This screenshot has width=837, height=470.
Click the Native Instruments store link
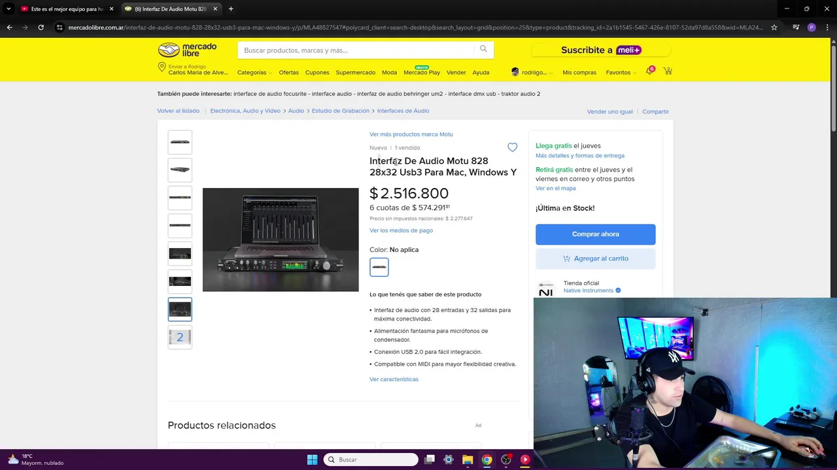point(589,290)
